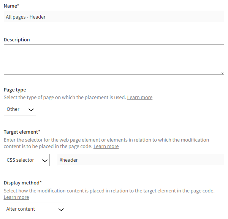Grab the Description textarea resize handle

click(222, 72)
